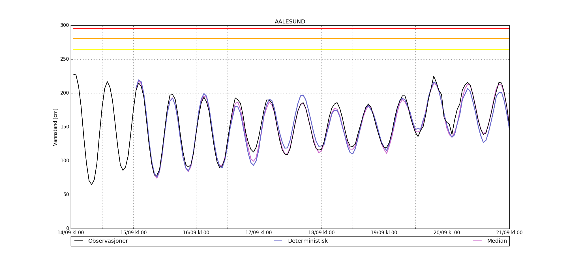Click the 0 y-axis value
Image resolution: width=566 pixels, height=254 pixels.
coord(68,229)
